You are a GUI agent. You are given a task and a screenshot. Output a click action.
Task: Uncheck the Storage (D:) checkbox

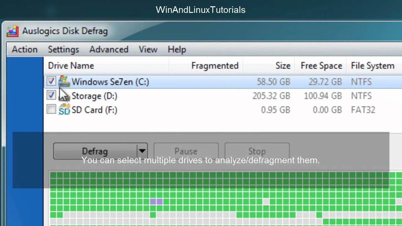[x=51, y=95]
